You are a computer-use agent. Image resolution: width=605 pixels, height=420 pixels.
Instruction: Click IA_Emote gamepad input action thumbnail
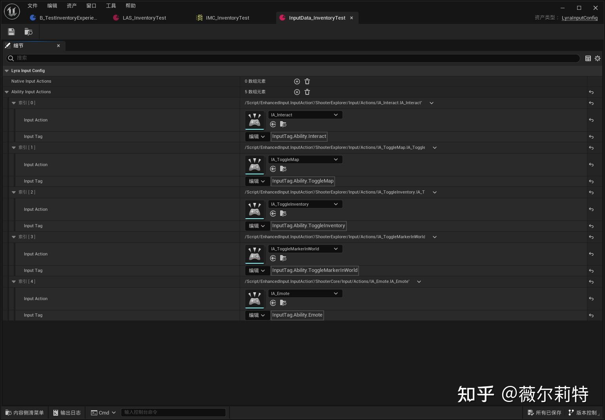pos(254,299)
